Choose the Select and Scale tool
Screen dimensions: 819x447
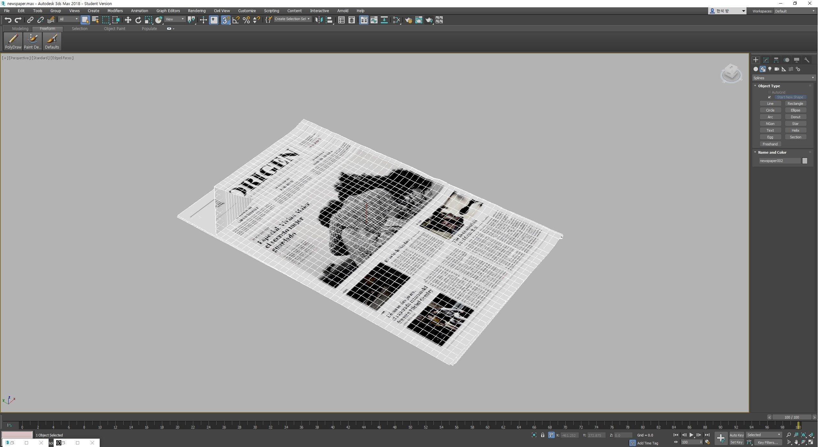[x=148, y=20]
